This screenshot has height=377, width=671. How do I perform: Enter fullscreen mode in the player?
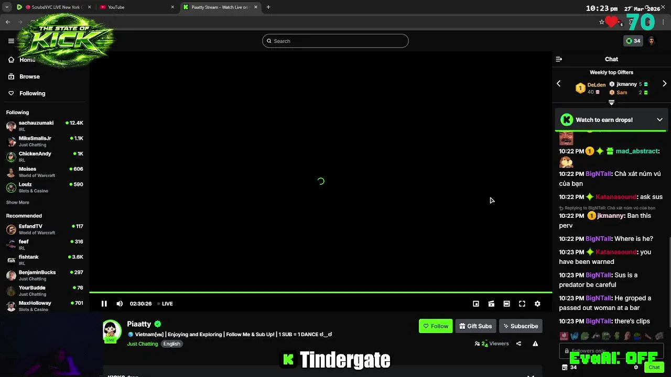pos(522,304)
